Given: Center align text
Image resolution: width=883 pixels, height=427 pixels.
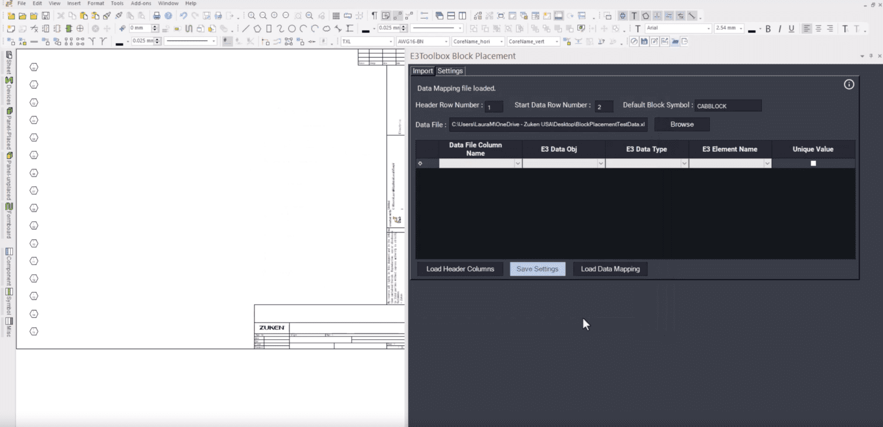Looking at the screenshot, I should tap(818, 29).
